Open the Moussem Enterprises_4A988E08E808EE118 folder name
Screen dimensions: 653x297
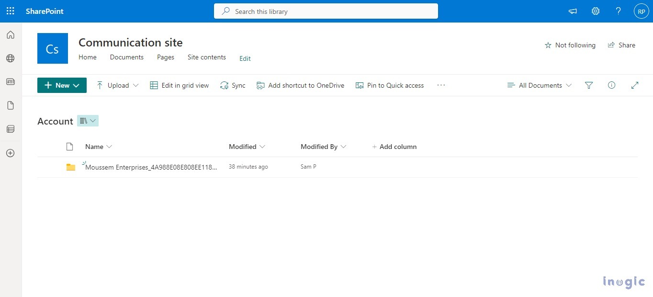151,167
